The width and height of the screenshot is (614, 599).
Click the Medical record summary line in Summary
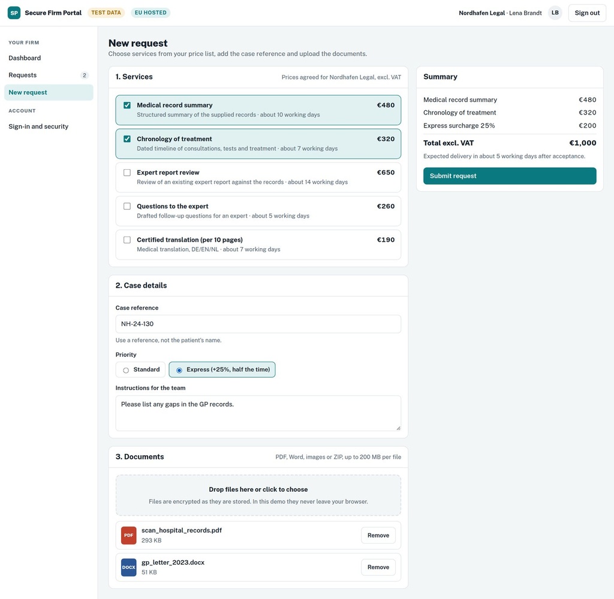pyautogui.click(x=510, y=100)
